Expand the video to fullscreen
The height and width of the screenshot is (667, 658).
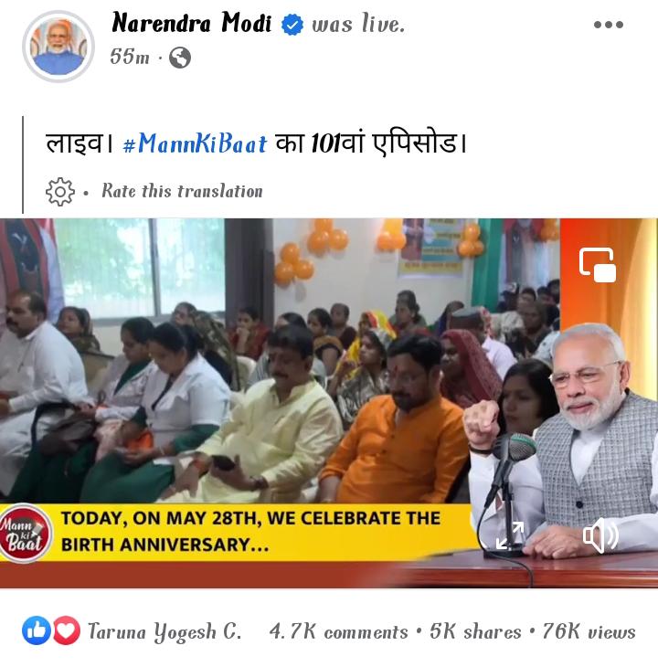click(510, 535)
